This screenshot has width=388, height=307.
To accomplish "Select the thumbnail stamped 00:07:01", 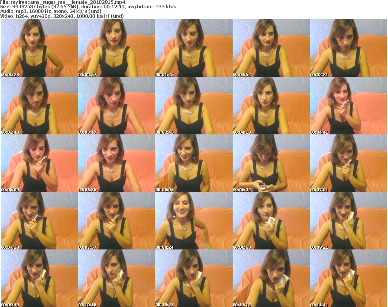I will coord(349,164).
